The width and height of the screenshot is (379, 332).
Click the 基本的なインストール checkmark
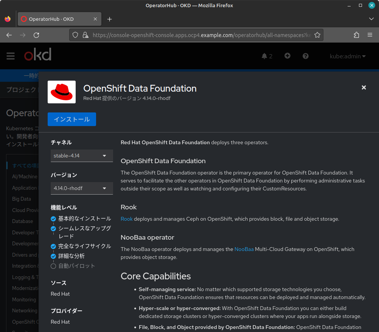(x=53, y=218)
